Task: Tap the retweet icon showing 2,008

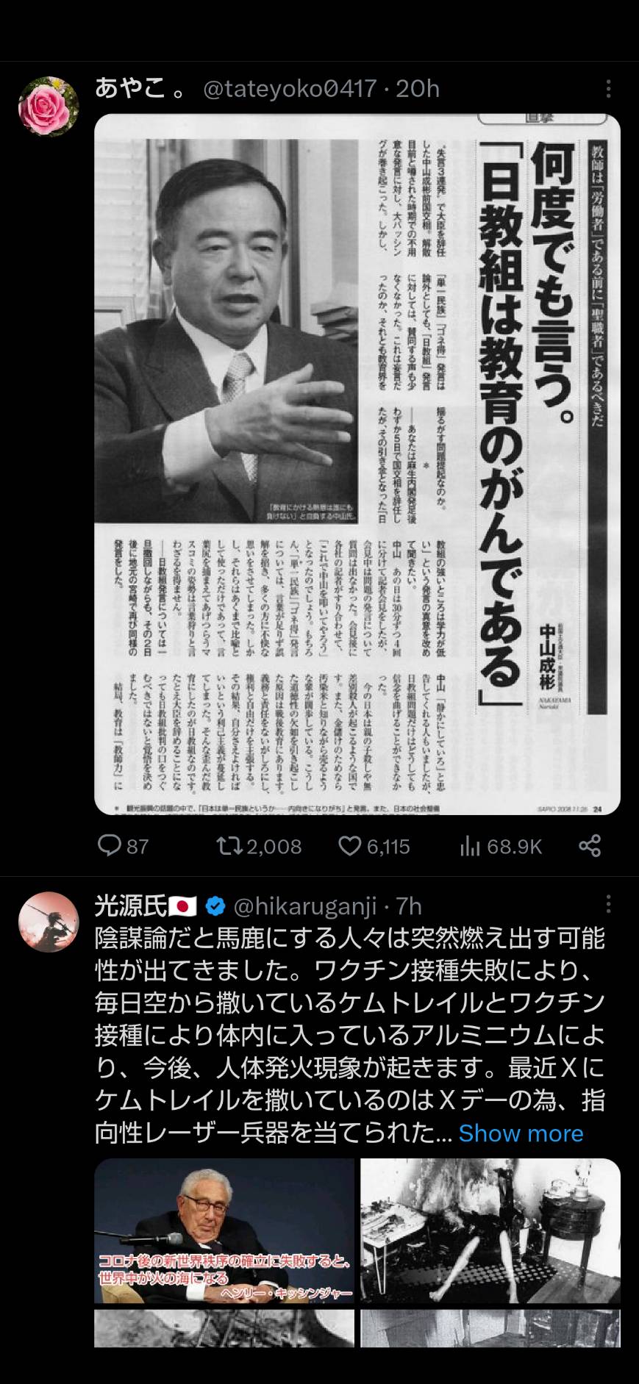Action: coord(229,846)
